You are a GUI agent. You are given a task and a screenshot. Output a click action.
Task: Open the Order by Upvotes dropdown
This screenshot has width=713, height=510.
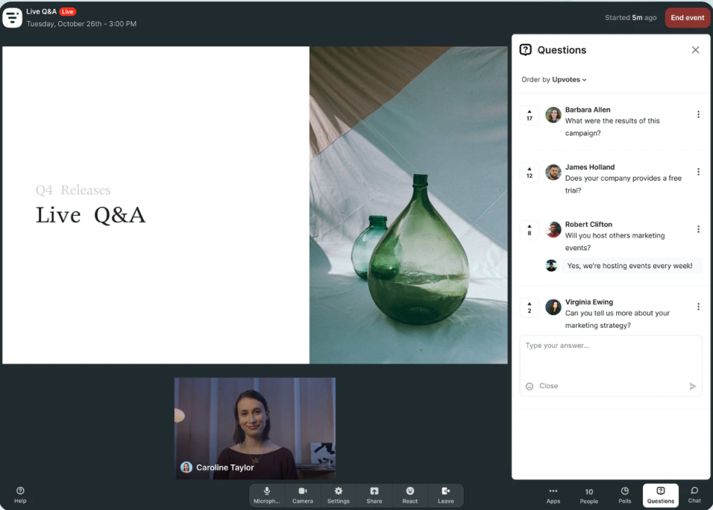coord(554,80)
